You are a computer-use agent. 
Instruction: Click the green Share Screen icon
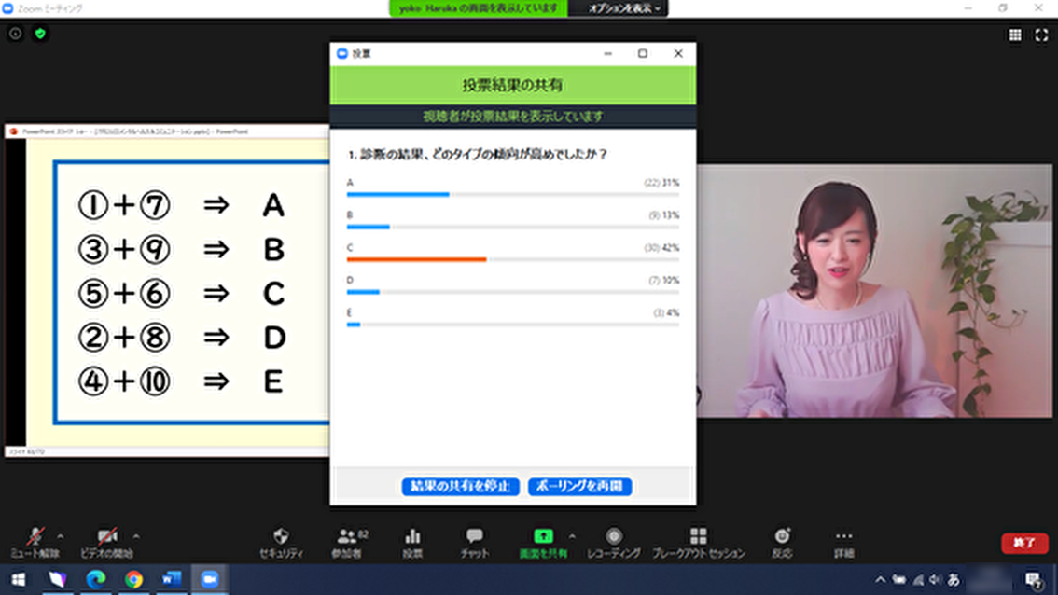point(543,537)
